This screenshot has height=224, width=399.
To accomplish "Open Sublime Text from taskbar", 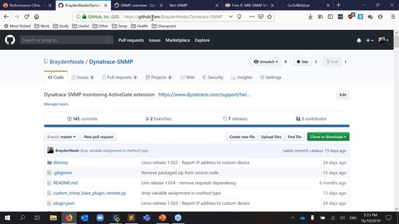I will click(x=132, y=218).
